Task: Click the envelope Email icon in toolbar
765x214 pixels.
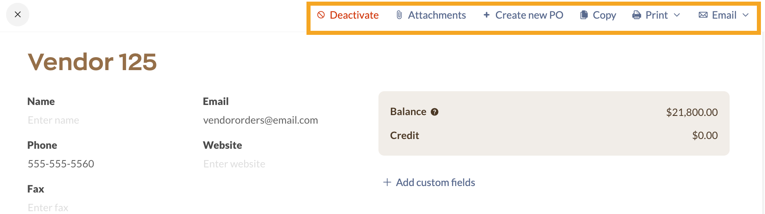Action: [x=703, y=15]
